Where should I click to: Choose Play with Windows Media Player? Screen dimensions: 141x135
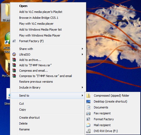[x=48, y=35]
